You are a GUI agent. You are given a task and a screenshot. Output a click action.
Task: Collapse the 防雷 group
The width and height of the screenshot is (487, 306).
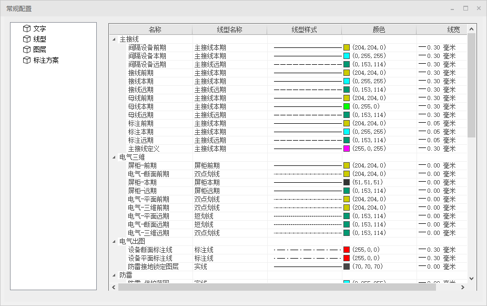(x=114, y=275)
